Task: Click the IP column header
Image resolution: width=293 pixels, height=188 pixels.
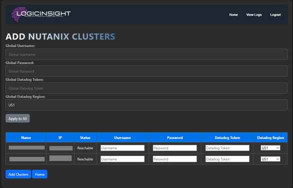Action: (60, 137)
